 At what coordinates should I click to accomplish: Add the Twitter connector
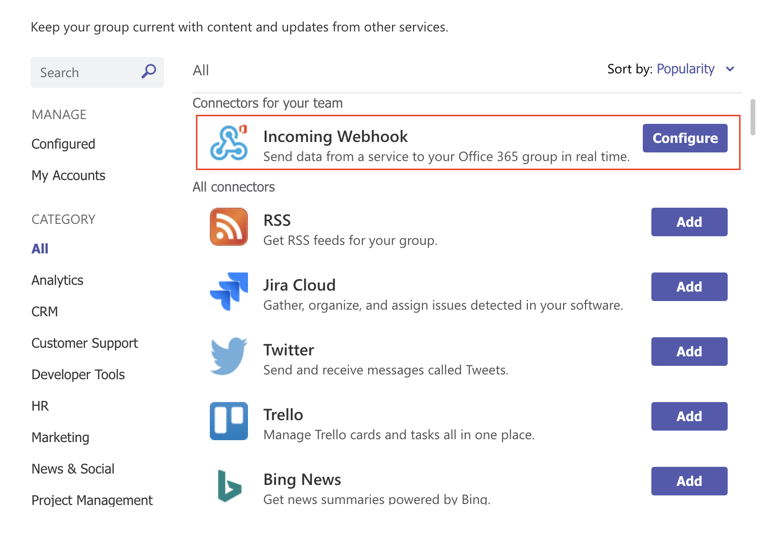click(690, 352)
